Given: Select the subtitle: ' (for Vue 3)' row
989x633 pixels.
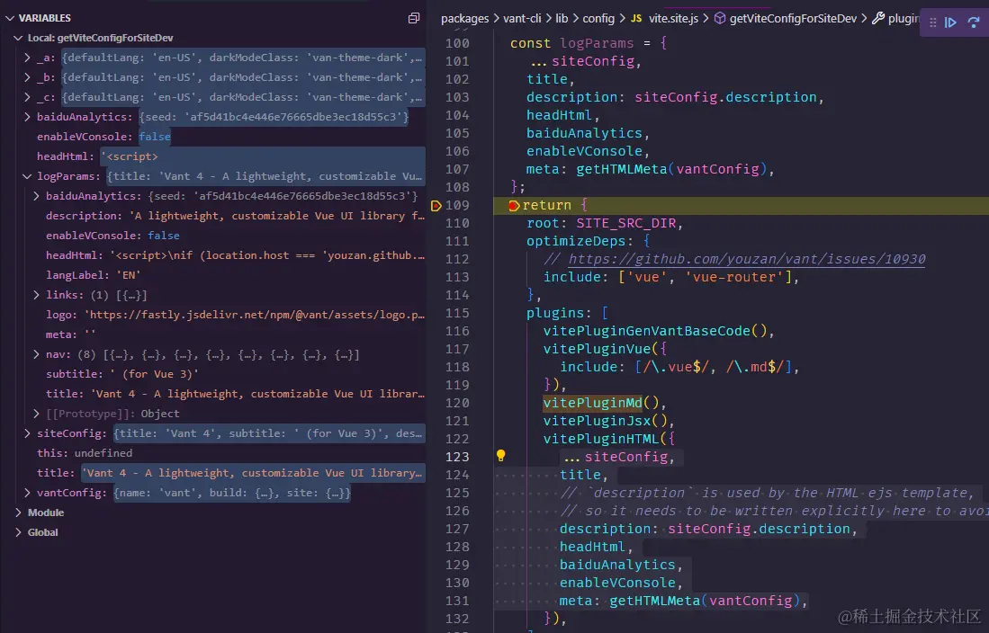Looking at the screenshot, I should coord(212,374).
